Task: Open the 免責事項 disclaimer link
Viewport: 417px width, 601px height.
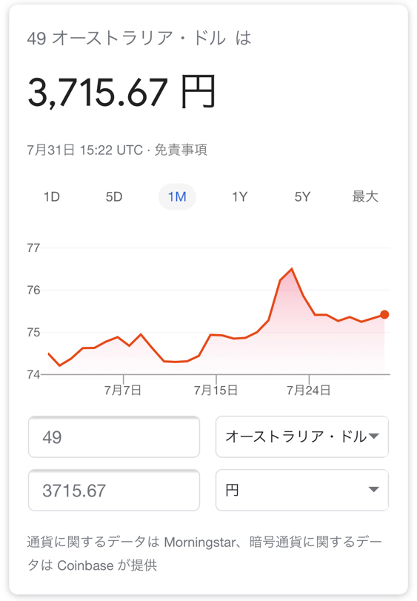Action: point(181,150)
